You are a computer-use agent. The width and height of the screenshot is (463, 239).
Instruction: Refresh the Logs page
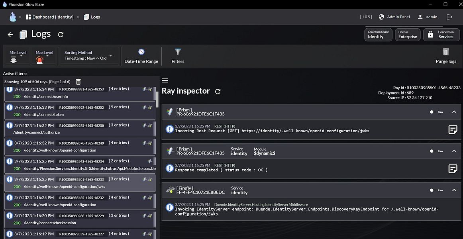pos(61,35)
